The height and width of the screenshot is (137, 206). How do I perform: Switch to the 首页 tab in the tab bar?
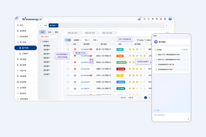[x=46, y=25]
